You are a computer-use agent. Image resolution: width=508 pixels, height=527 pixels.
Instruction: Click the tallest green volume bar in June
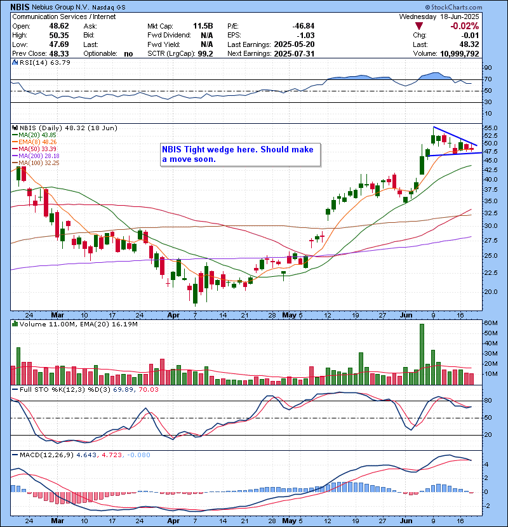tap(422, 354)
